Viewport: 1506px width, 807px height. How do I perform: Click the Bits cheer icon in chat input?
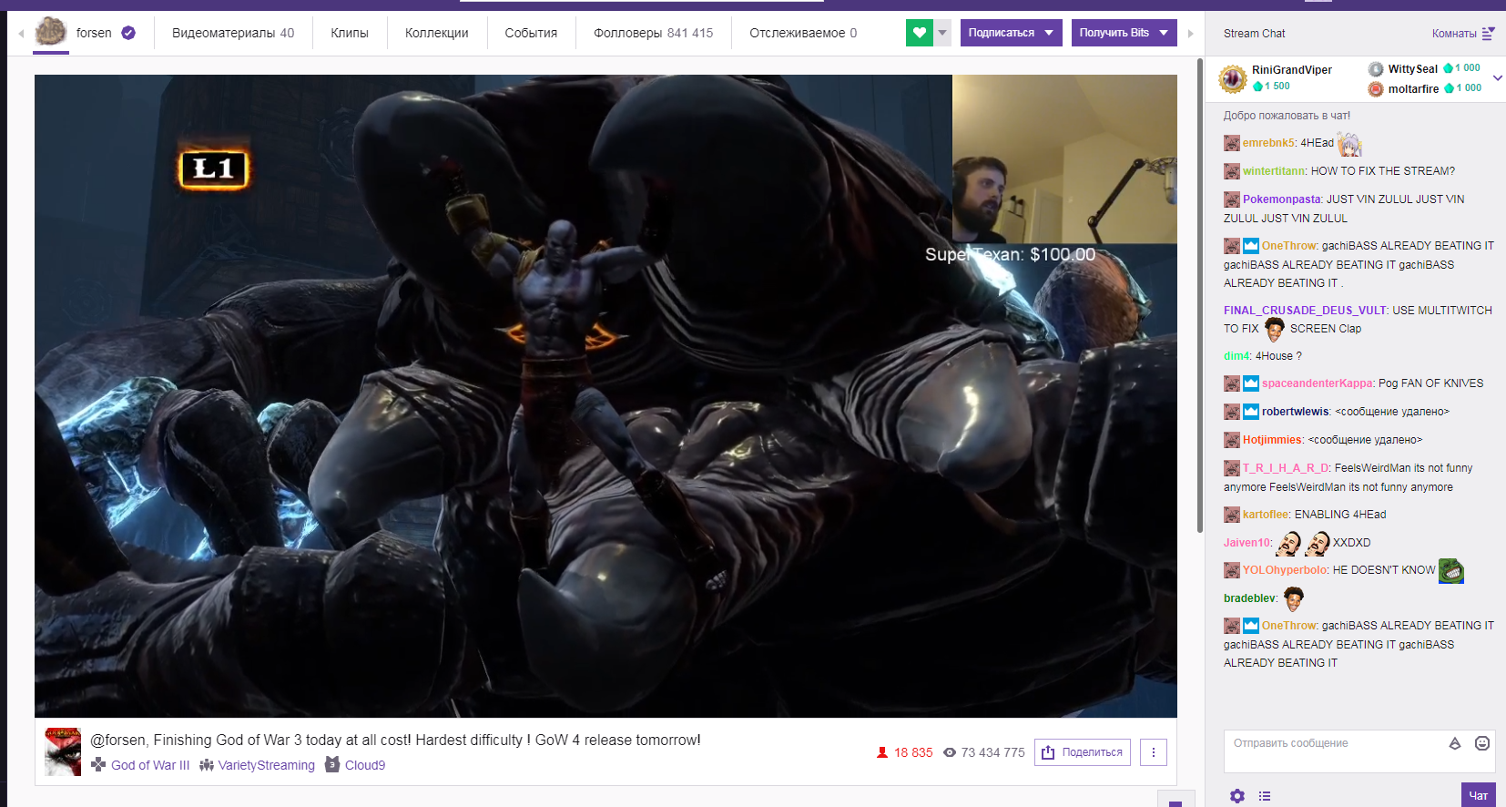(1455, 743)
